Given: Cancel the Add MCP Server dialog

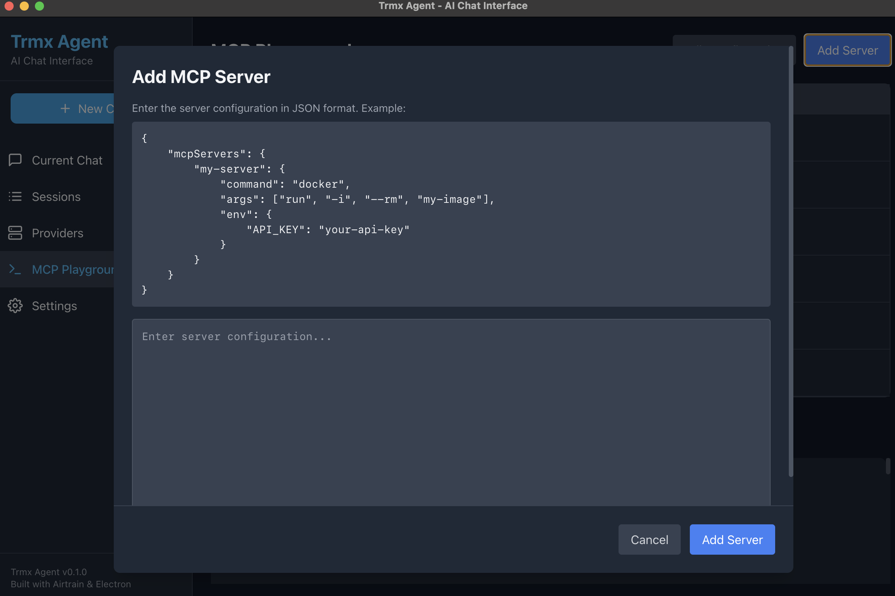Looking at the screenshot, I should (x=649, y=540).
